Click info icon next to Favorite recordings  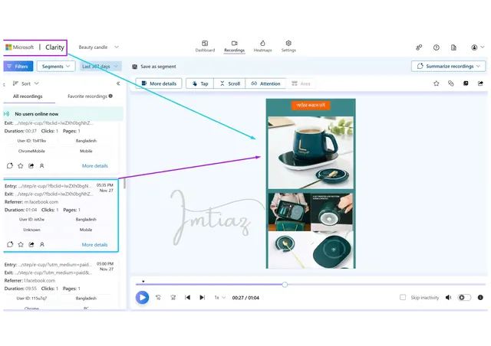click(110, 96)
